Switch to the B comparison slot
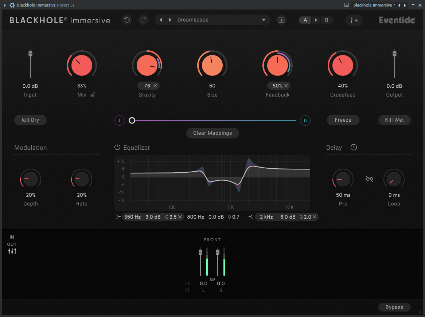Screen dimensions: 425x317 pyautogui.click(x=327, y=20)
